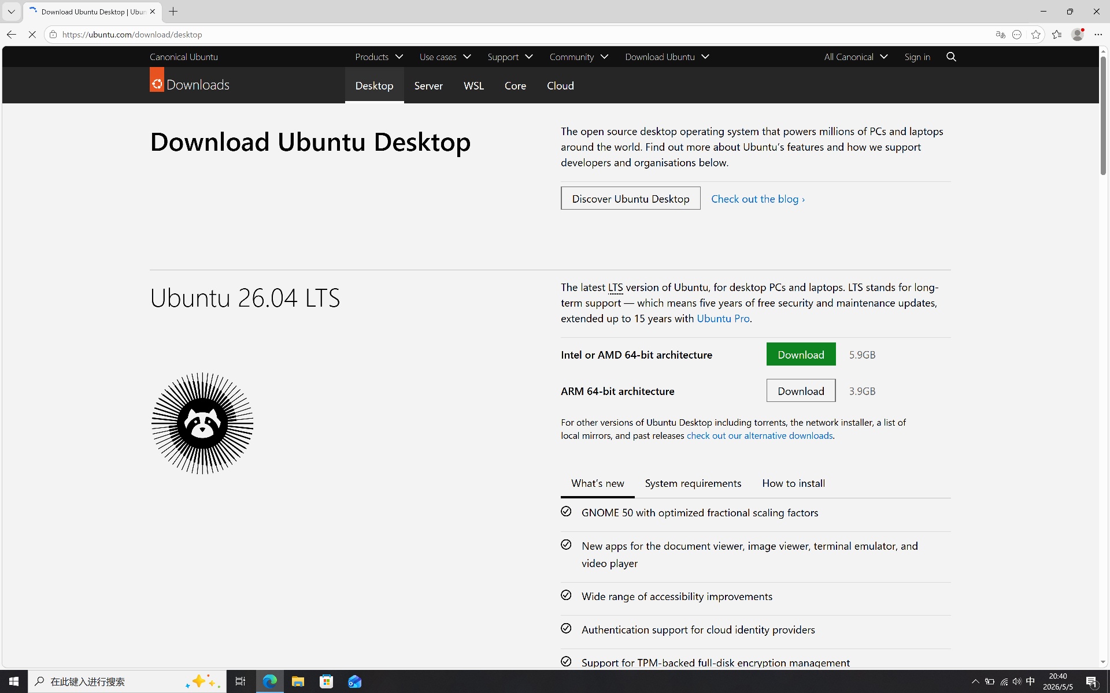Open the Favorites list icon
This screenshot has height=693, width=1110.
pyautogui.click(x=1057, y=35)
